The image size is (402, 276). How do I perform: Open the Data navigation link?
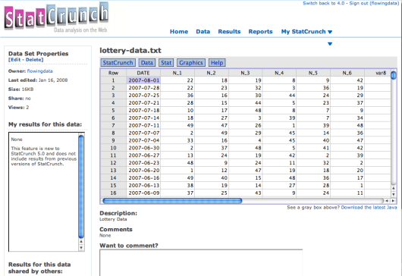203,32
